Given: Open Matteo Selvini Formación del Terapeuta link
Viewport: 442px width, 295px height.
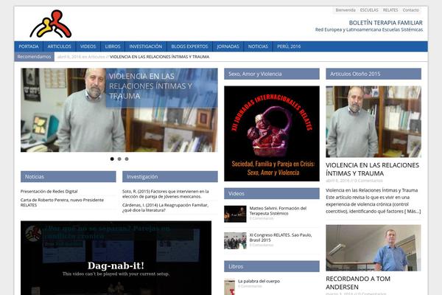Looking at the screenshot, I should (x=278, y=211).
